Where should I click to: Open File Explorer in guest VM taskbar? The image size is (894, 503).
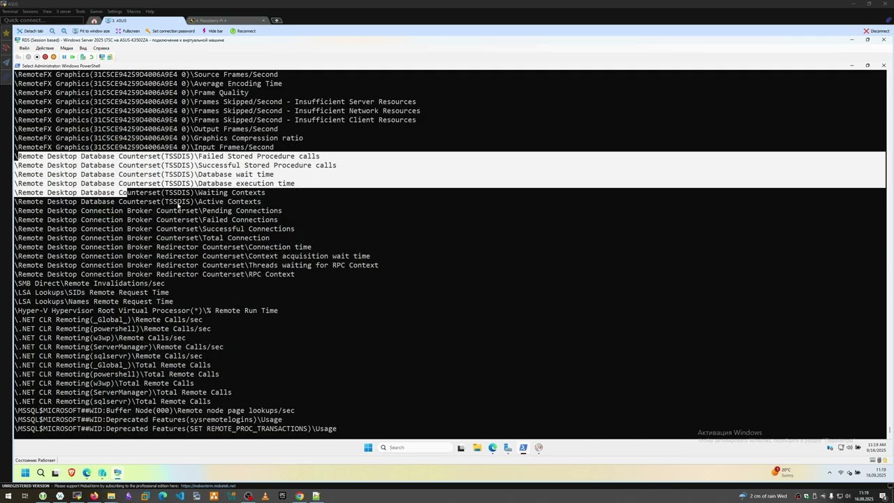[477, 448]
